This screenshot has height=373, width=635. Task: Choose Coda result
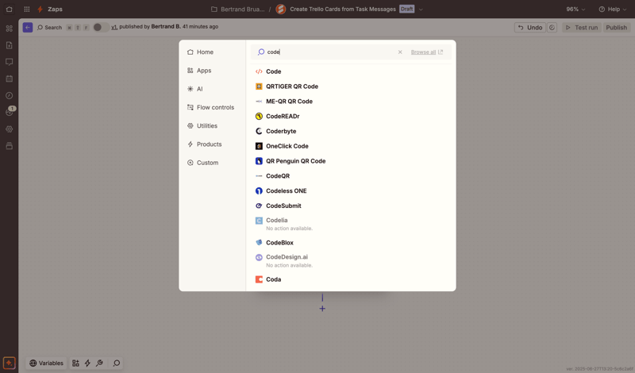[351, 279]
